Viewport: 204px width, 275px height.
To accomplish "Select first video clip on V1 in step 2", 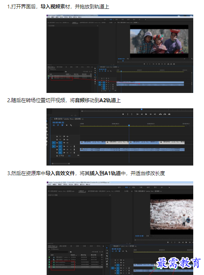I will click(x=93, y=142).
